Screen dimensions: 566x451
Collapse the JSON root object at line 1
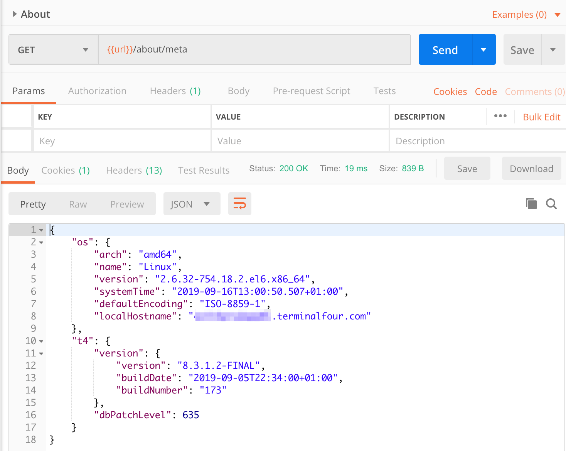(x=41, y=230)
